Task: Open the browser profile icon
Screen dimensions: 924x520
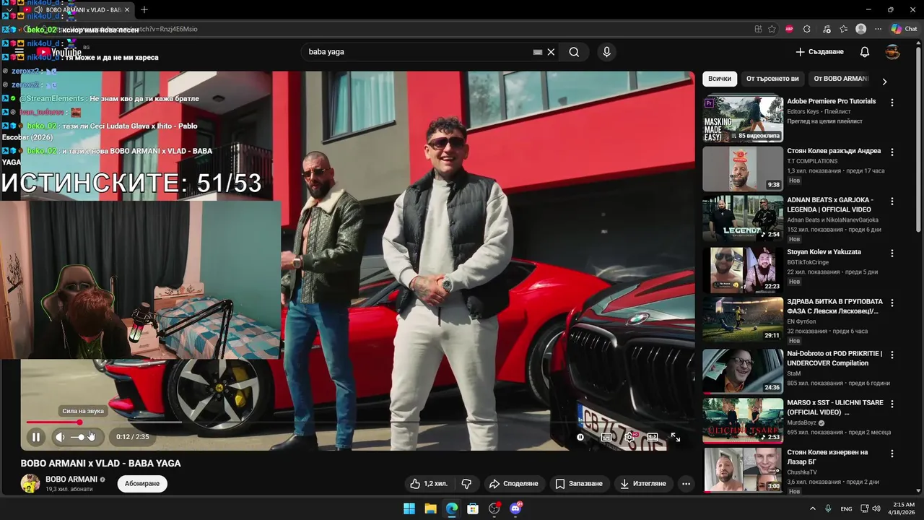Action: [860, 29]
